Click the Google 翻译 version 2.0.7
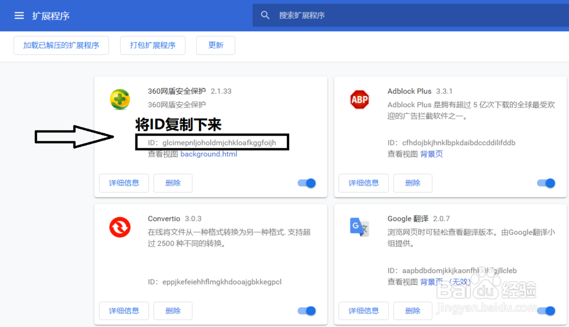Screen dimensions: 569x327 pyautogui.click(x=442, y=219)
